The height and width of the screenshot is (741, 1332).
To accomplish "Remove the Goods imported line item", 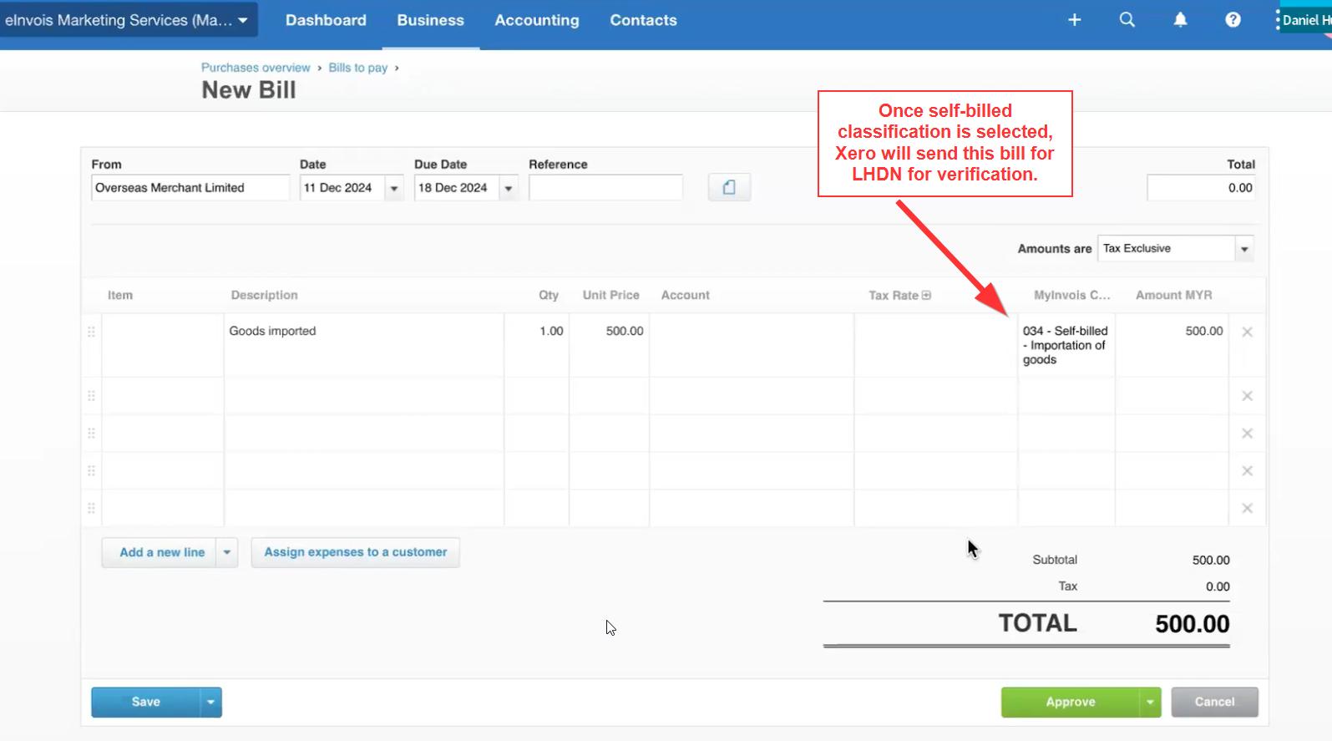I will click(1247, 332).
